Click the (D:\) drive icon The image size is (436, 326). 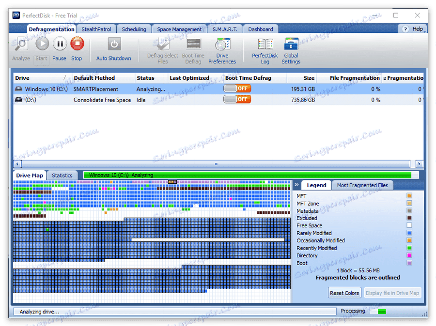coord(18,100)
